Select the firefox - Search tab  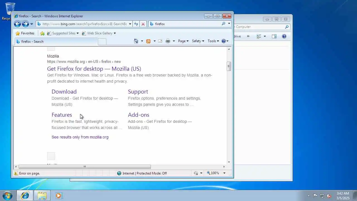[x=56, y=42]
